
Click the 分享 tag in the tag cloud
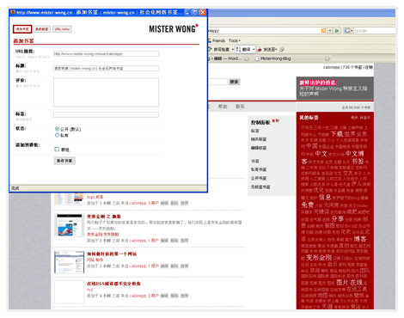pyautogui.click(x=338, y=219)
